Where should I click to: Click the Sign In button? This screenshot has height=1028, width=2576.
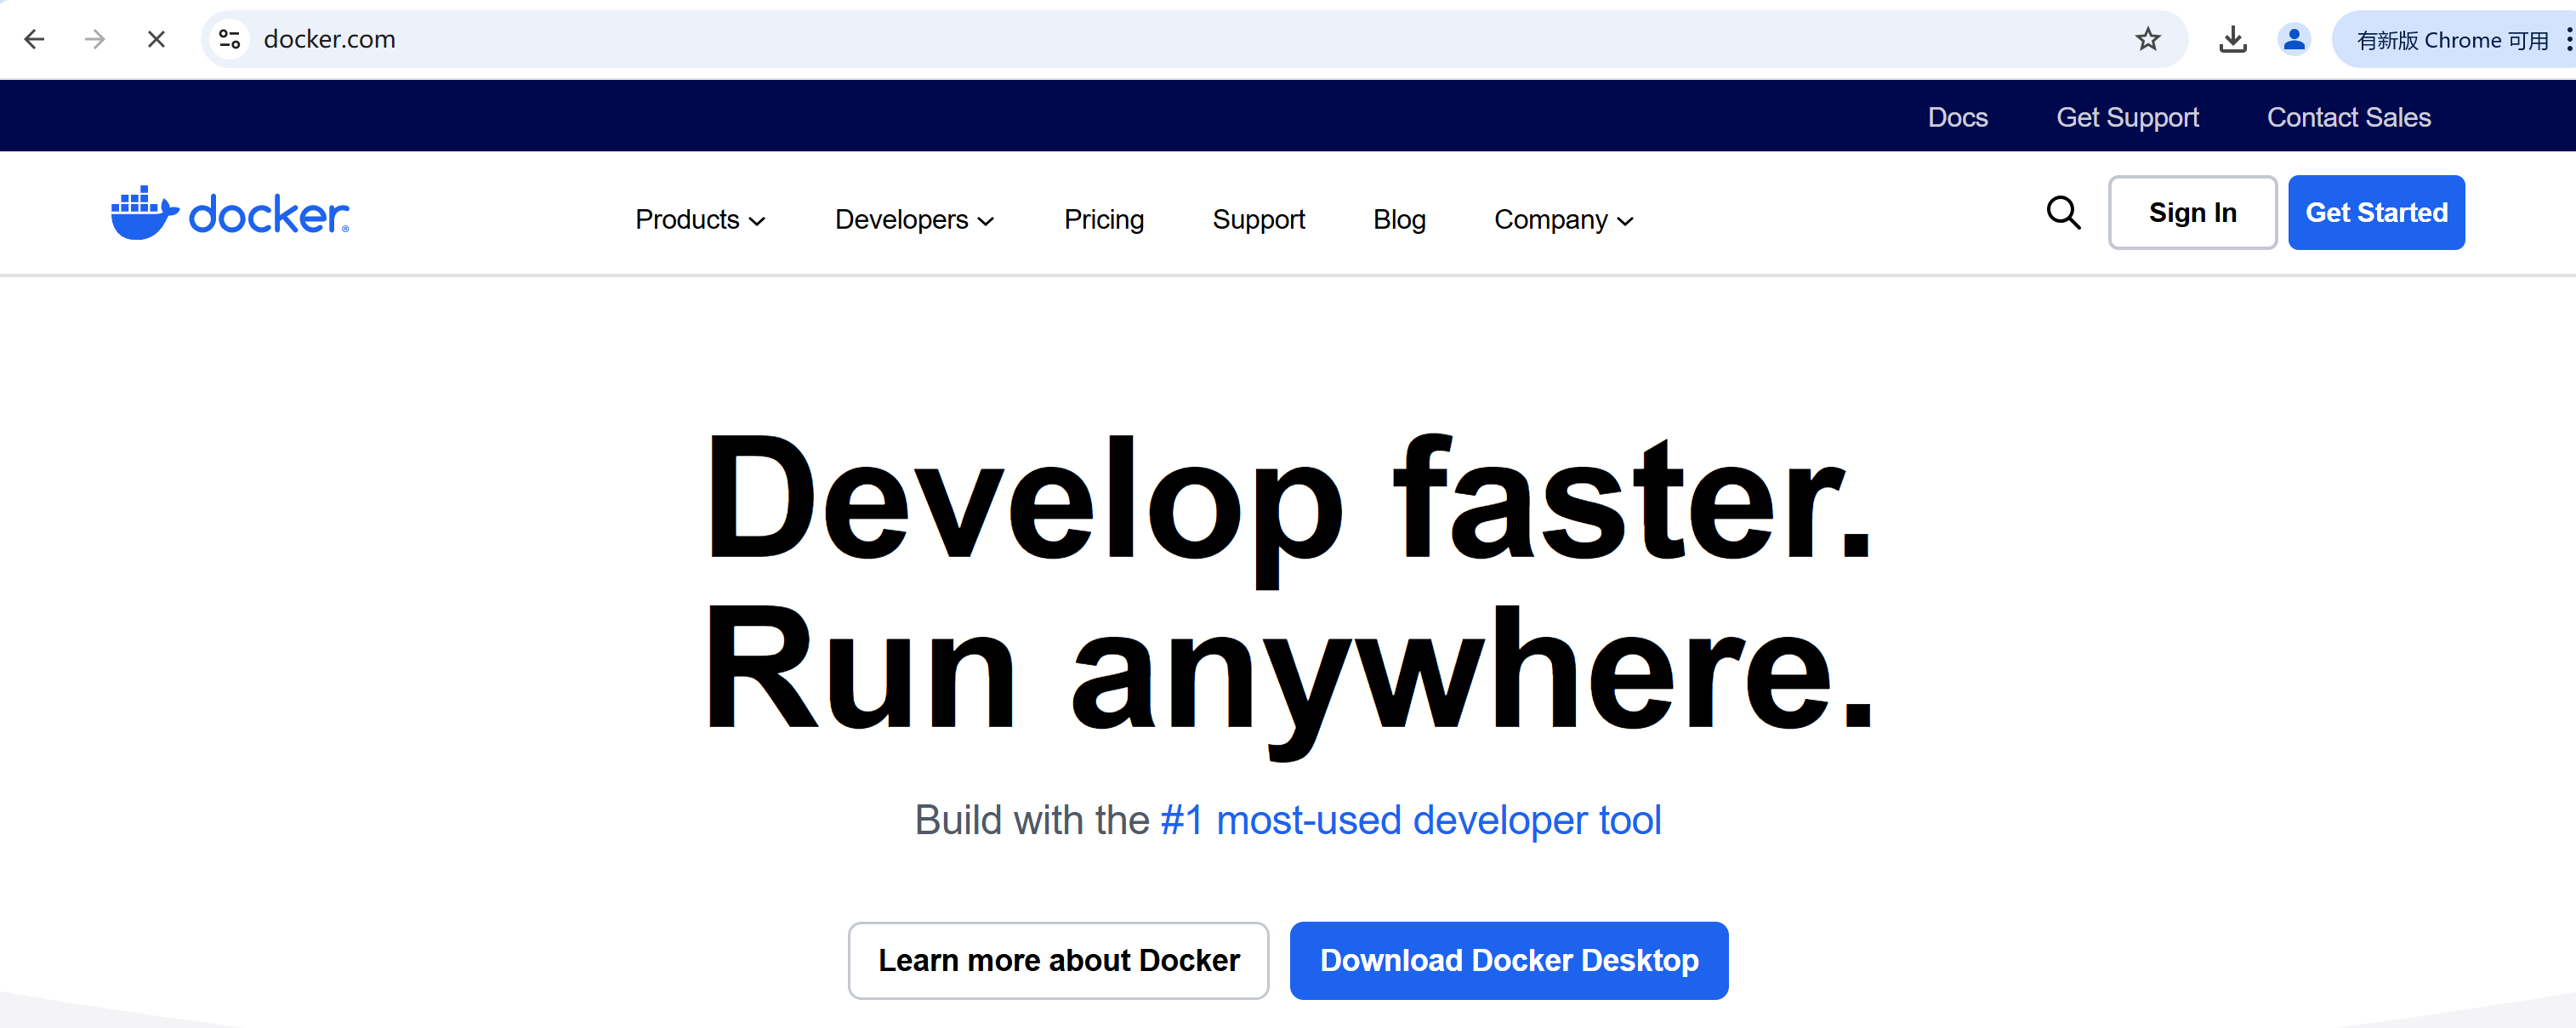tap(2192, 212)
